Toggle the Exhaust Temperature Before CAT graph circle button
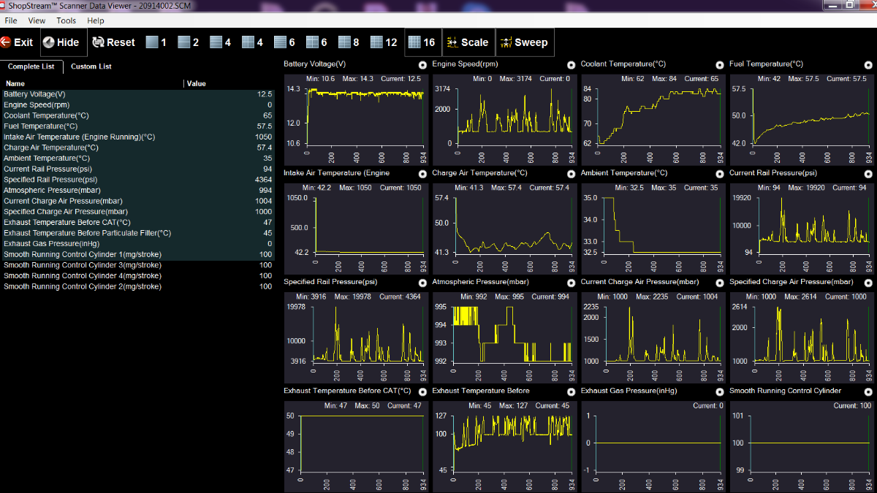This screenshot has height=493, width=877. (x=423, y=391)
